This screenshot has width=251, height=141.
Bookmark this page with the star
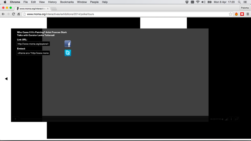pos(230,14)
